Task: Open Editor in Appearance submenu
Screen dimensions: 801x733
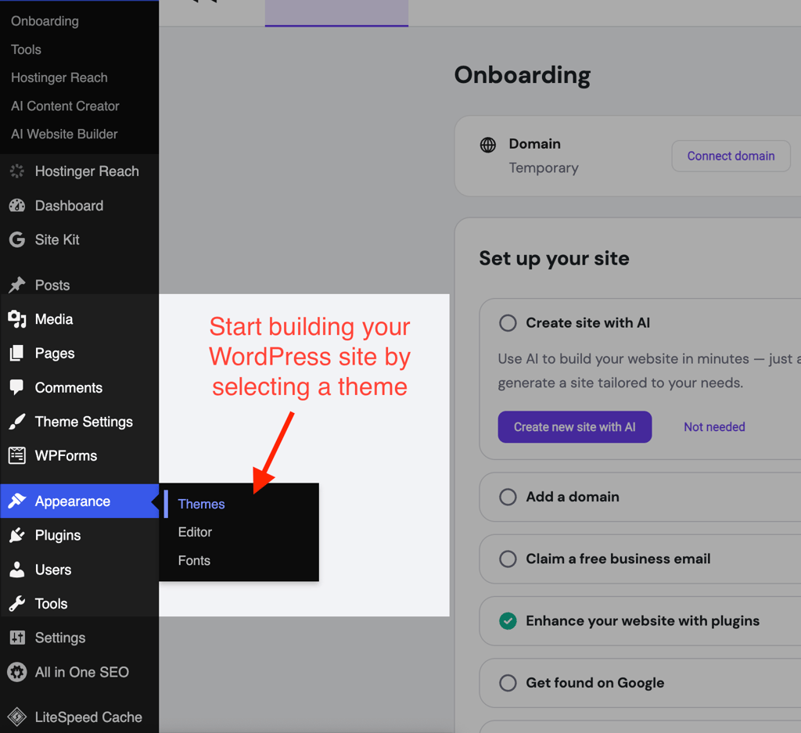Action: click(195, 532)
